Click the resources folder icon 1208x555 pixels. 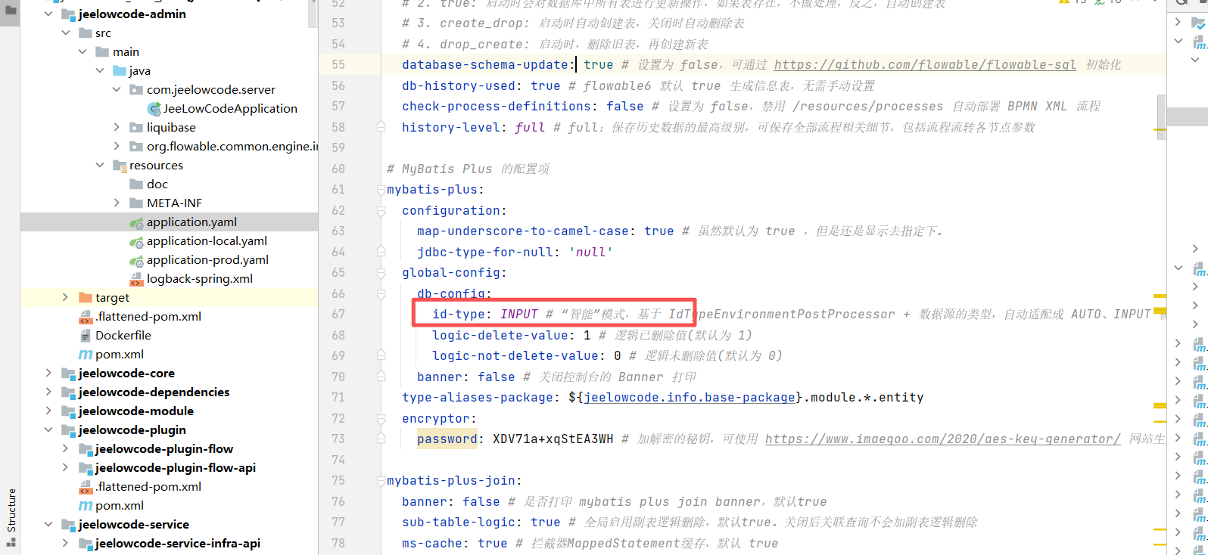[119, 166]
